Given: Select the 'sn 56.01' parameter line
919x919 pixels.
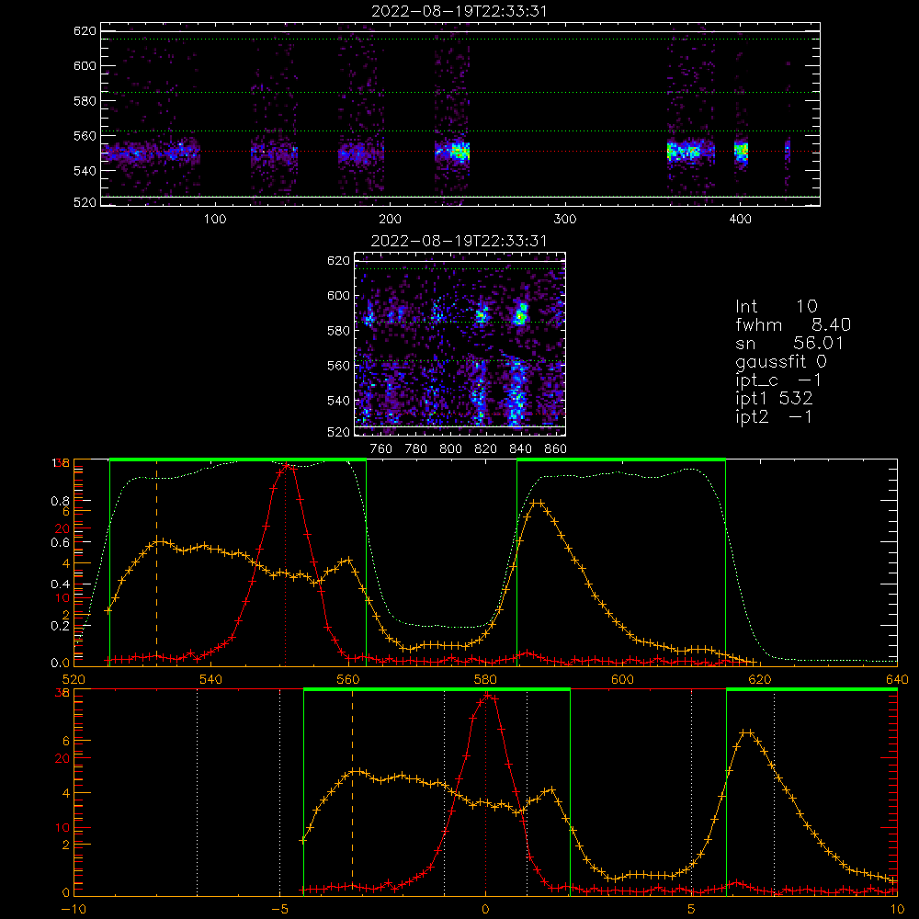Looking at the screenshot, I should (x=789, y=343).
